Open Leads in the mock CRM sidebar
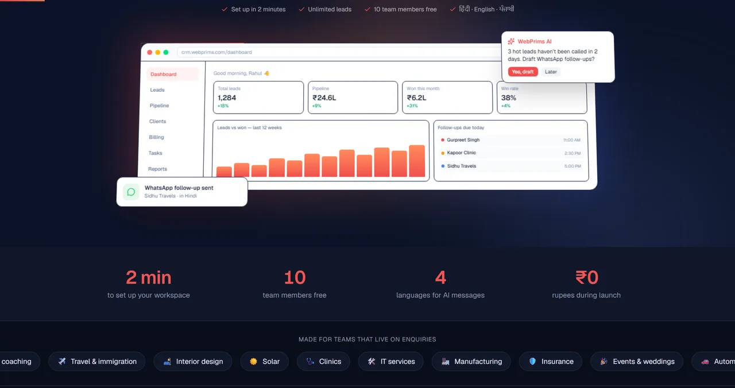Image resolution: width=735 pixels, height=388 pixels. pyautogui.click(x=157, y=90)
